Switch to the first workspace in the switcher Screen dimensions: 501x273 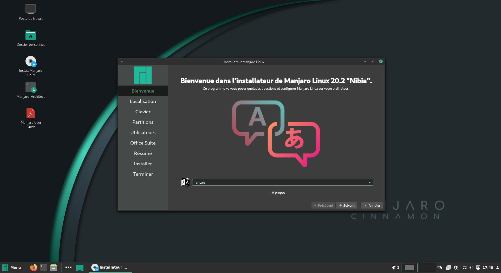tap(409, 268)
